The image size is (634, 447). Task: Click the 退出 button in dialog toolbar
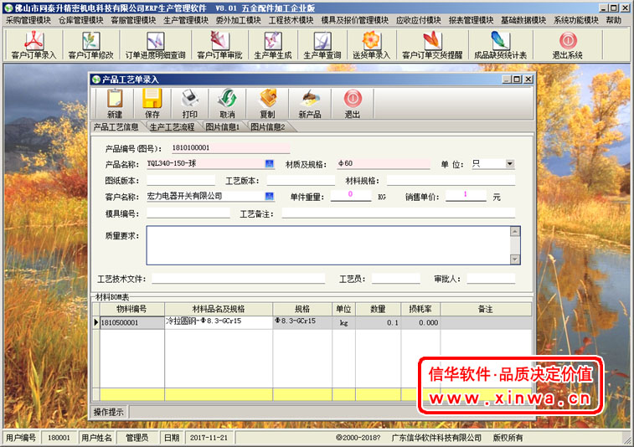[353, 103]
